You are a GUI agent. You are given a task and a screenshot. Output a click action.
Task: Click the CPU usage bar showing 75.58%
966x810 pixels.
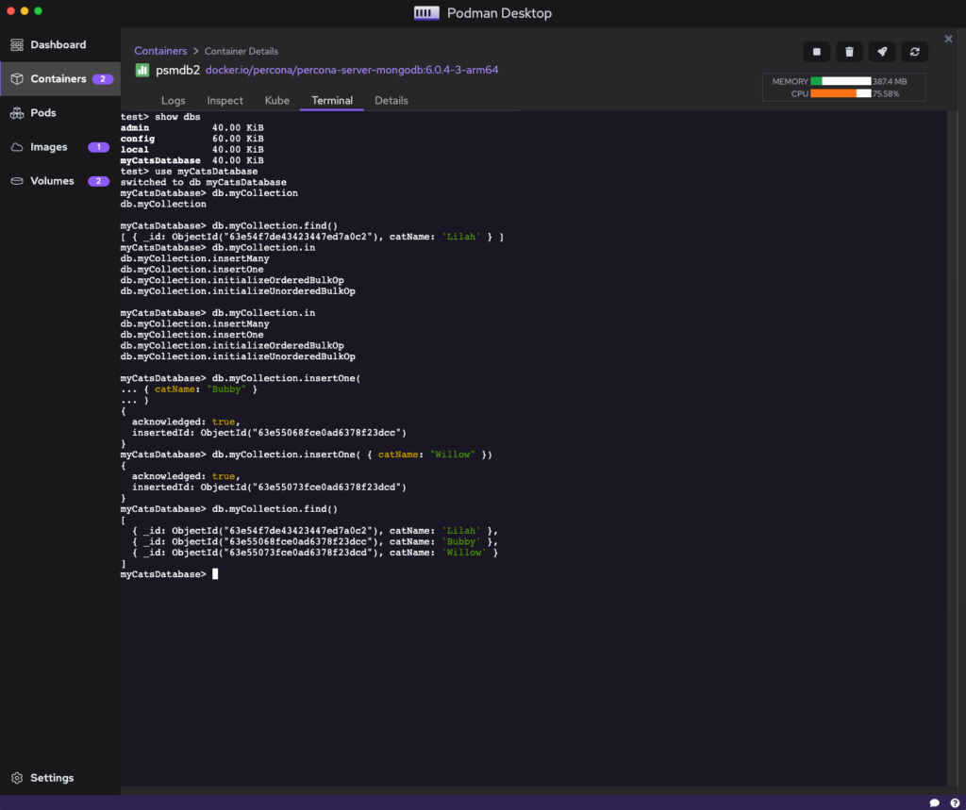coord(842,93)
